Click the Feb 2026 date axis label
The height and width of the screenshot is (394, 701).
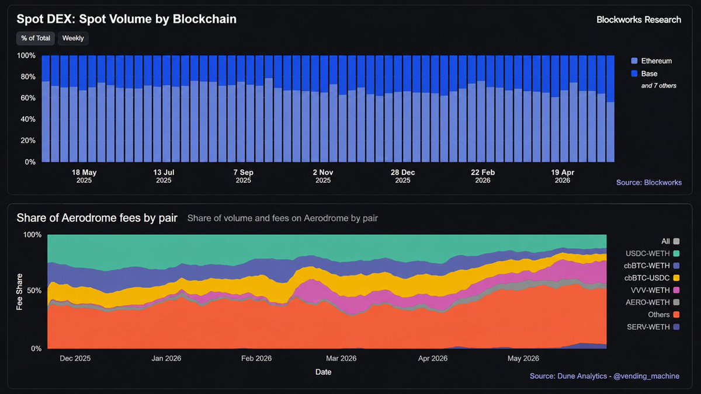point(256,358)
